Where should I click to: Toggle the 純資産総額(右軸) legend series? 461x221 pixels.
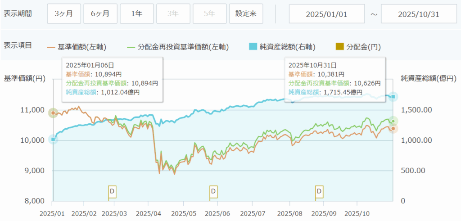click(282, 46)
